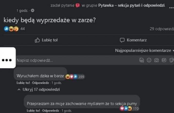Attach a photo with the camera icon
The width and height of the screenshot is (174, 113).
tap(156, 60)
